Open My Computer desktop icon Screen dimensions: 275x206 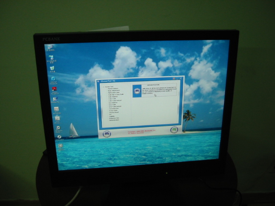pyautogui.click(x=50, y=47)
